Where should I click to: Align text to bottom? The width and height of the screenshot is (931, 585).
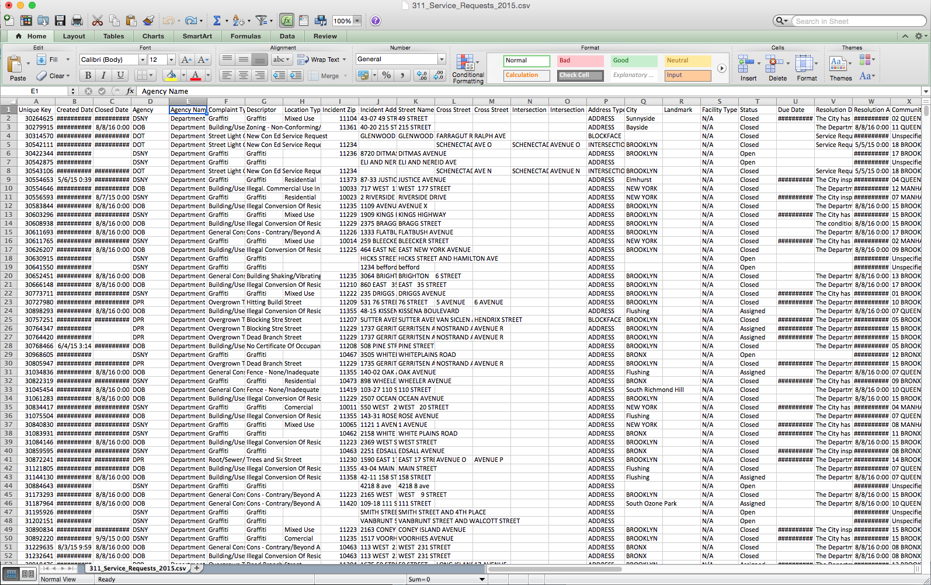click(x=260, y=59)
